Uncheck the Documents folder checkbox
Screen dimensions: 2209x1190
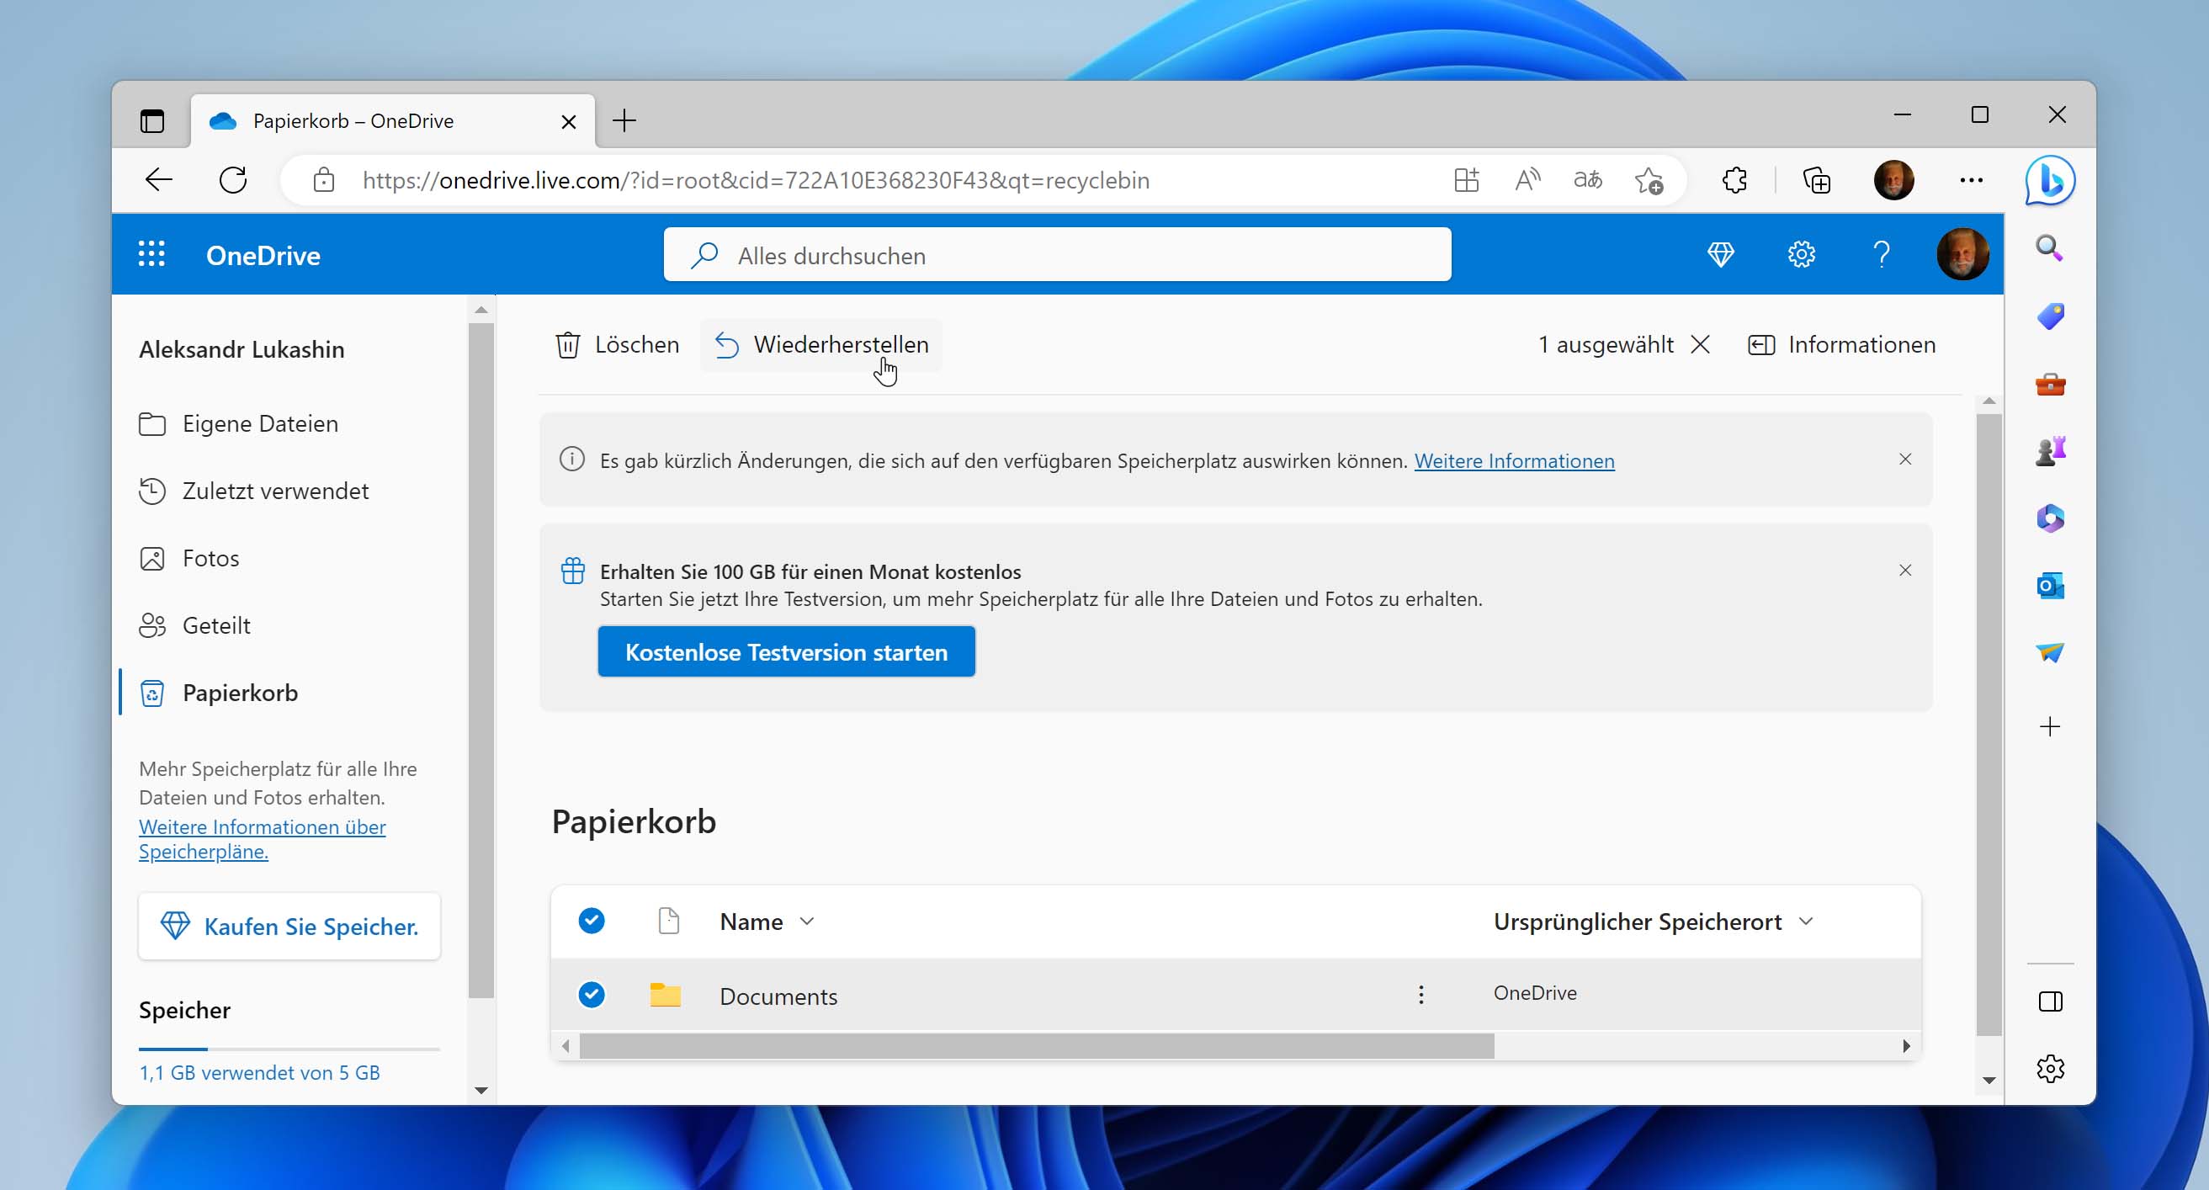click(x=592, y=995)
